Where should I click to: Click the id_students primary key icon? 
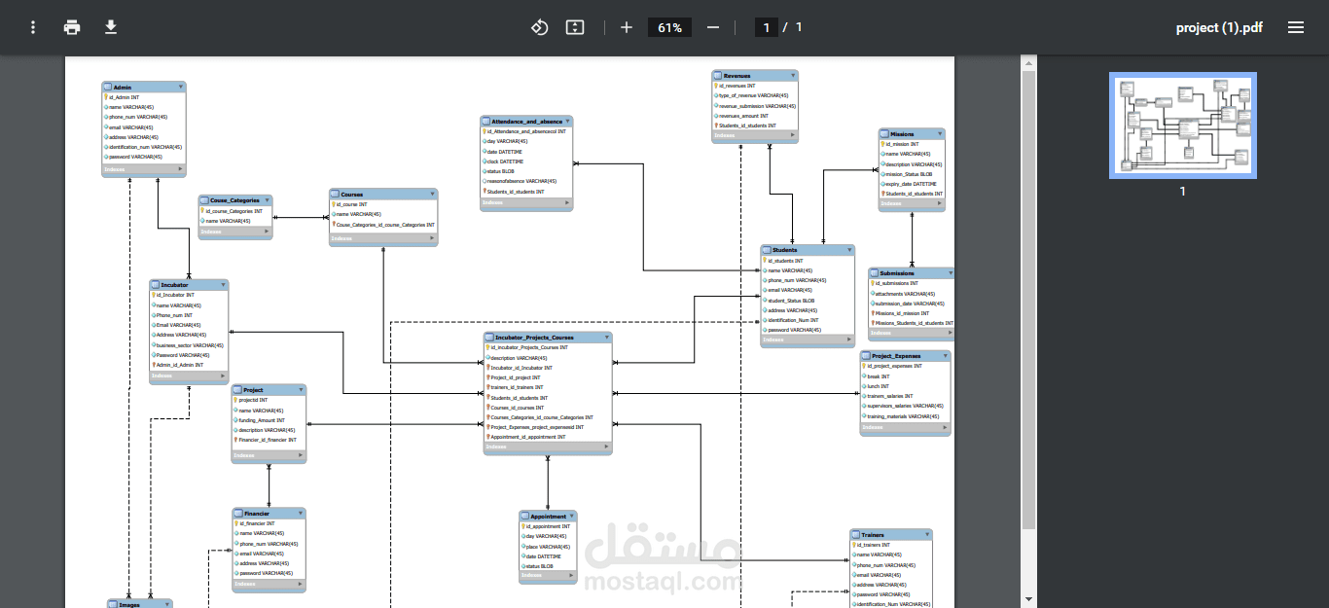[765, 261]
